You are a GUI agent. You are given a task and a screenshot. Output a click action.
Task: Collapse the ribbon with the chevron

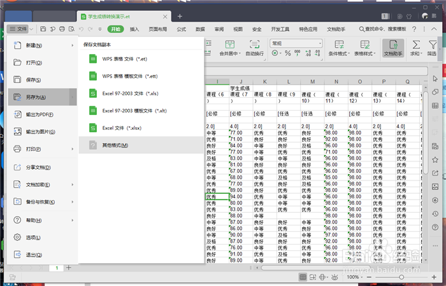[434, 29]
